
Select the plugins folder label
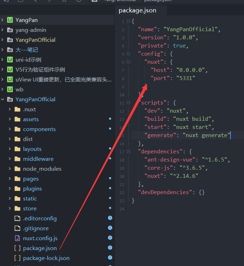[x=32, y=189]
